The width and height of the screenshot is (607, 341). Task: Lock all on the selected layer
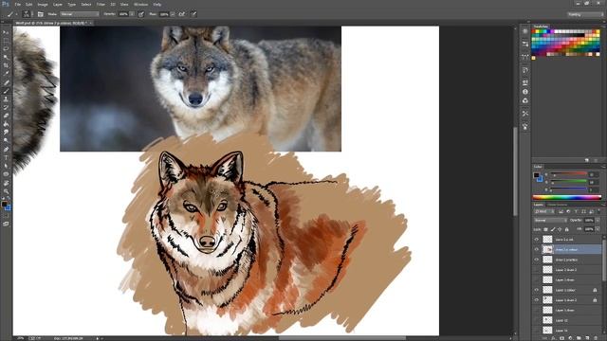(567, 229)
